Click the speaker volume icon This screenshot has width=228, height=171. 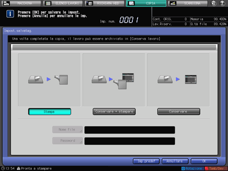[x=213, y=3]
